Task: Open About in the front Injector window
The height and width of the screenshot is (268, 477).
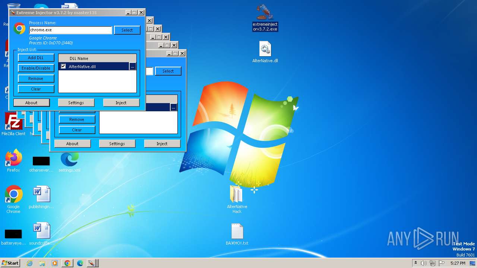Action: pos(31,103)
